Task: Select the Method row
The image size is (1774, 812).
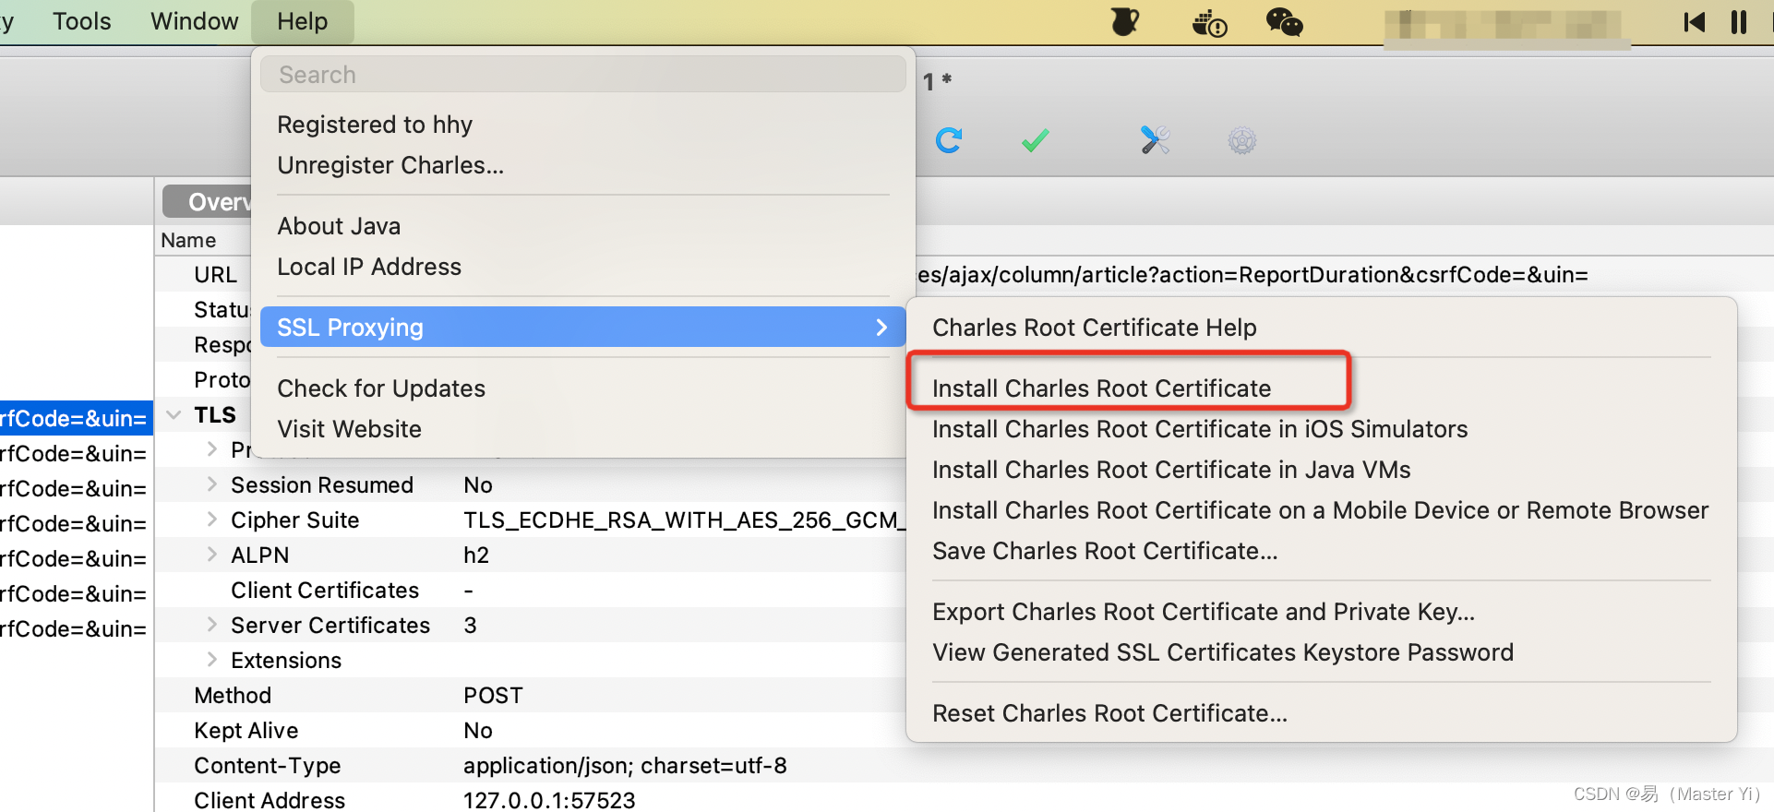Action: point(530,695)
